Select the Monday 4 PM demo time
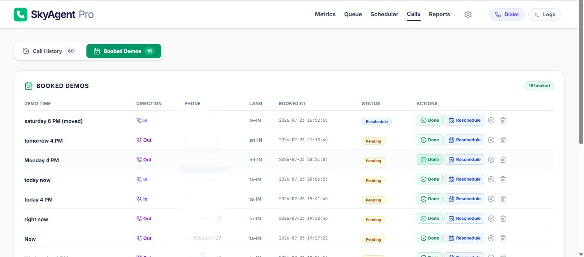 (x=42, y=161)
